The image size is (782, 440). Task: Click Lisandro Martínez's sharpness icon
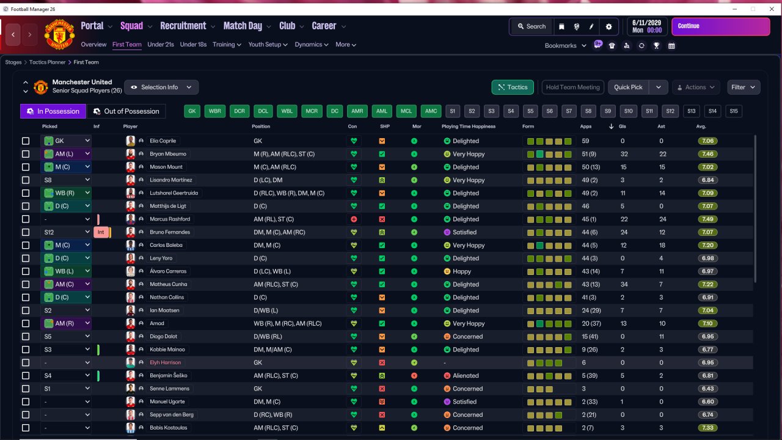382,180
